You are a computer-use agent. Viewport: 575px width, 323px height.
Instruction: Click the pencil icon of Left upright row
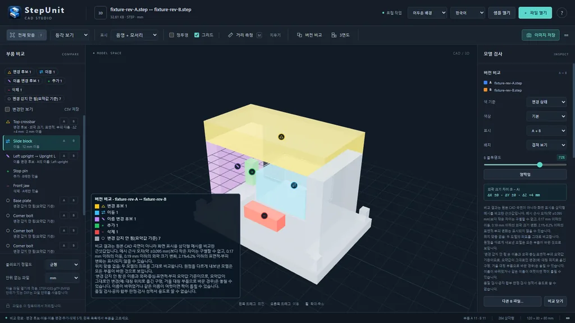[x=8, y=156]
